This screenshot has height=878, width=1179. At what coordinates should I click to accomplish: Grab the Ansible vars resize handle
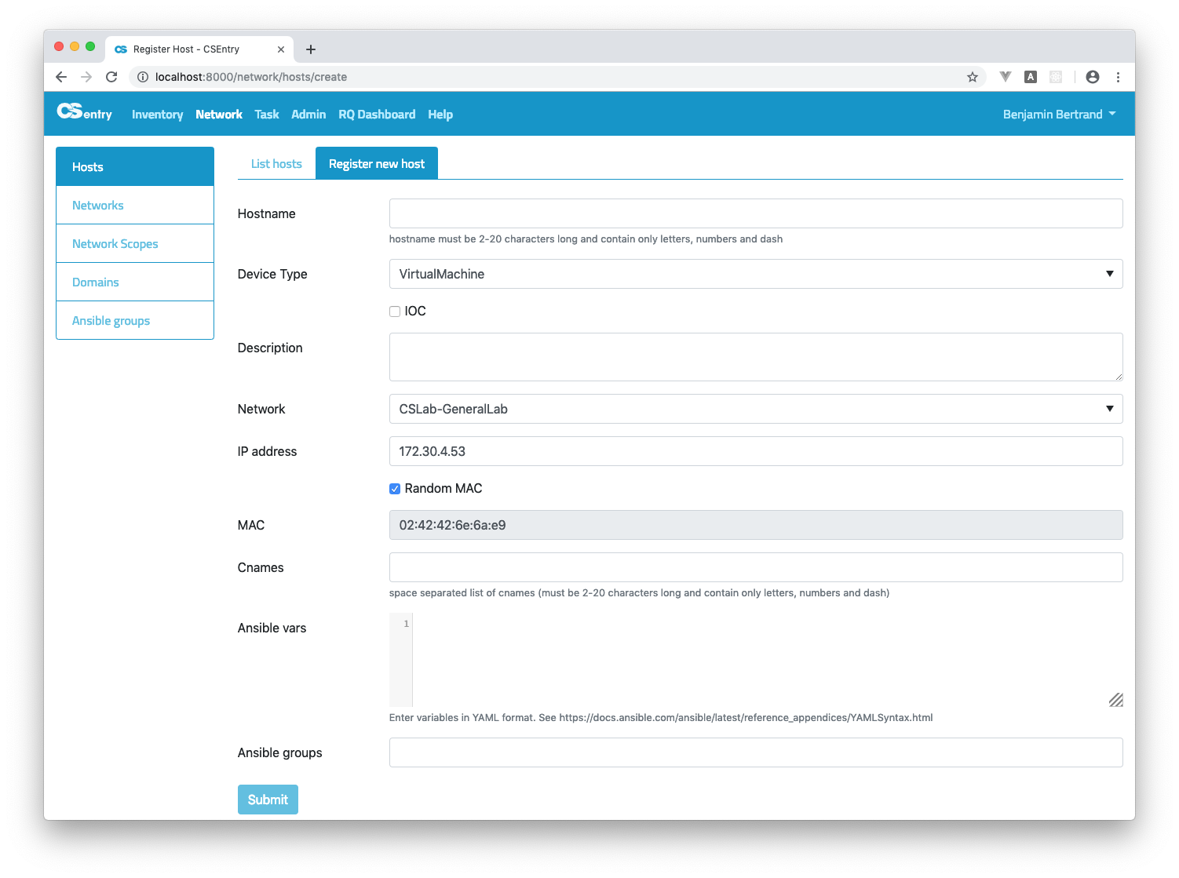[1115, 700]
